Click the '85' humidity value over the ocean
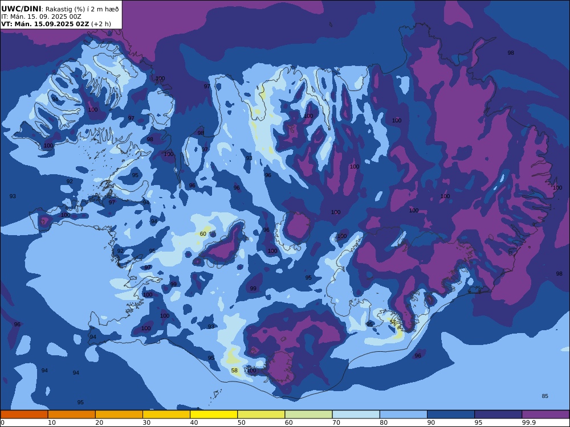This screenshot has width=570, height=427. (x=545, y=396)
